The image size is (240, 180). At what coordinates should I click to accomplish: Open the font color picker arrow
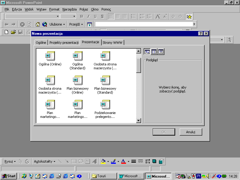128,161
